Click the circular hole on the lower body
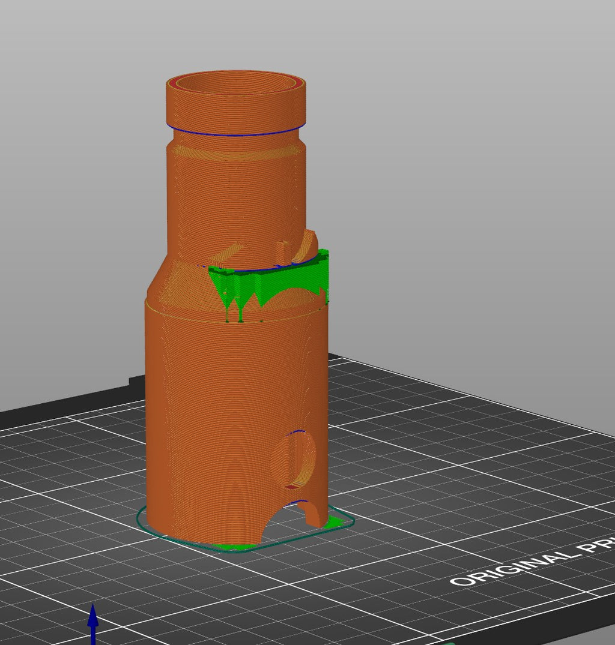 tap(298, 459)
